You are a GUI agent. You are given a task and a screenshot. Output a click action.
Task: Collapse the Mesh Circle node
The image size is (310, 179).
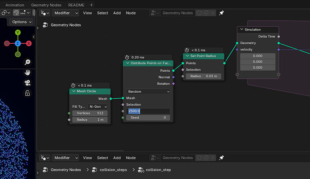73,91
